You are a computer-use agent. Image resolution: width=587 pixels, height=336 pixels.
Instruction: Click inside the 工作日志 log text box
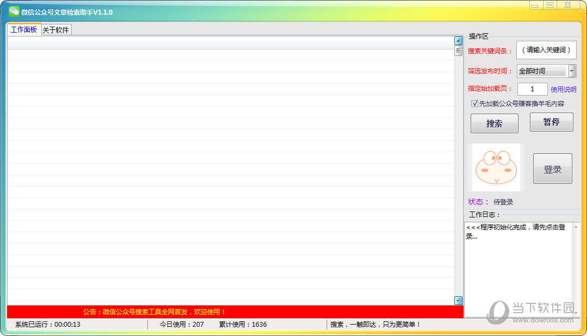518,270
